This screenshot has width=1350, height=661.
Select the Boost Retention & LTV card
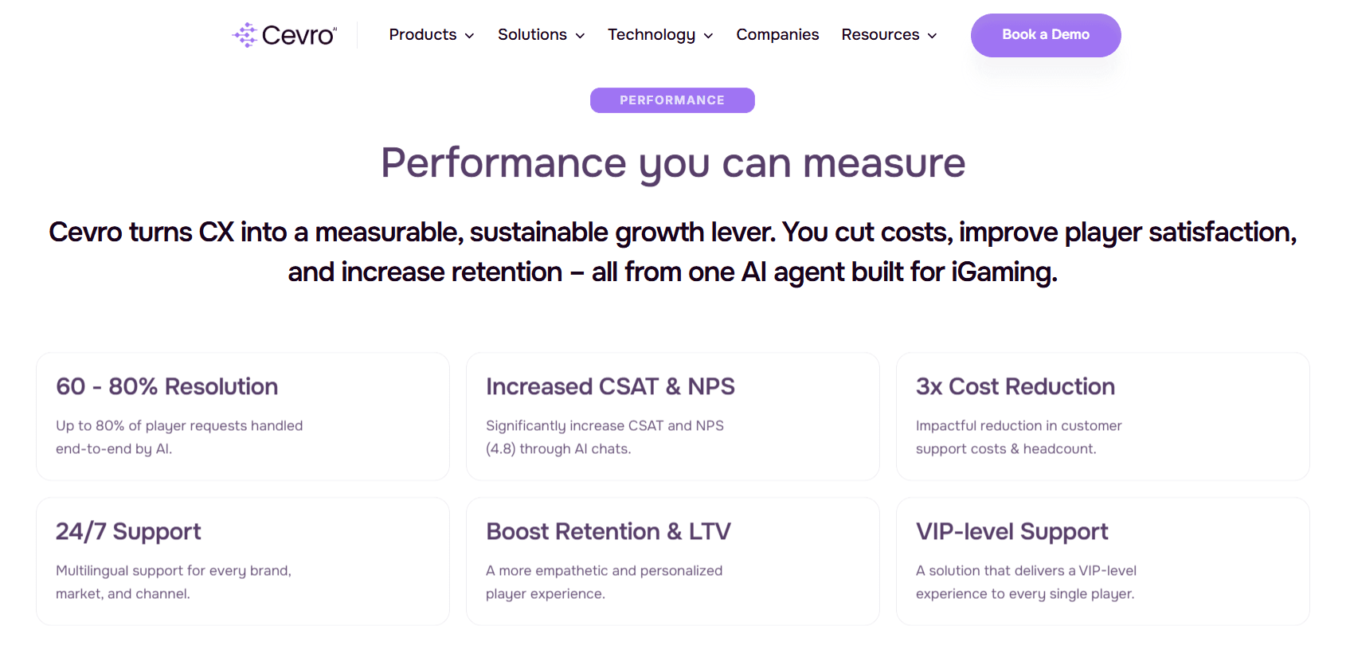[673, 561]
